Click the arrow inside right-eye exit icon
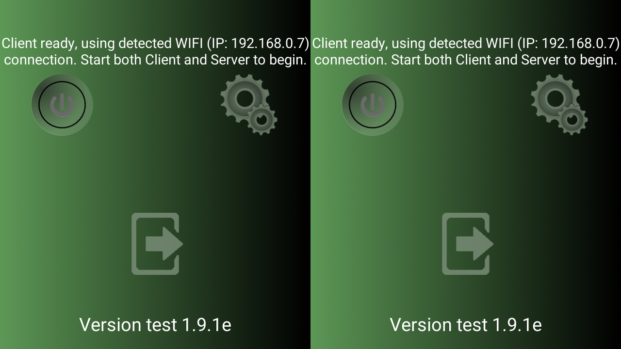Screen dimensions: 621x349 click(475, 244)
